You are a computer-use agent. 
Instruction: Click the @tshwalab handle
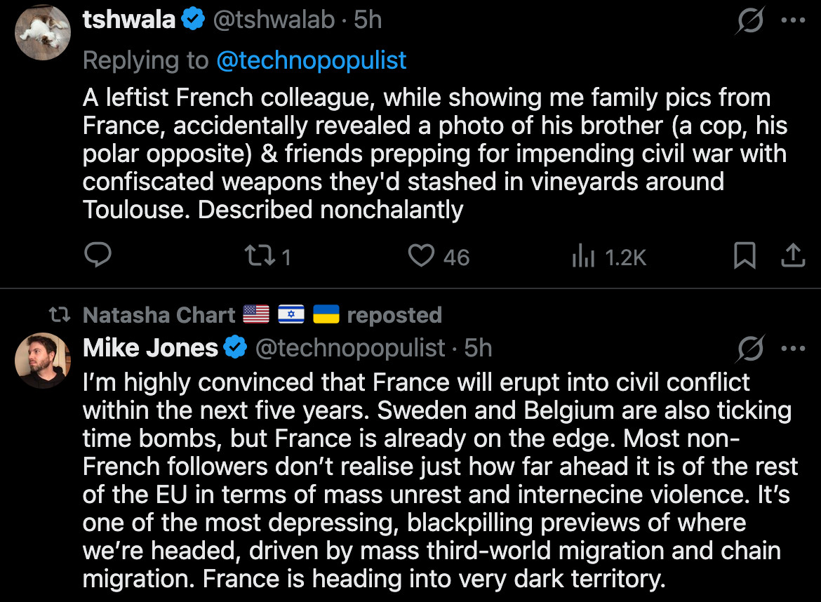(x=274, y=20)
